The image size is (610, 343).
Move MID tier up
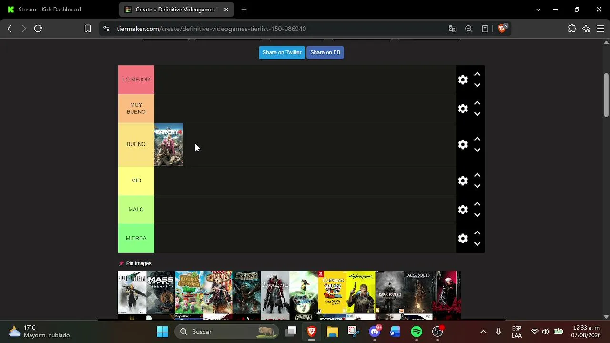(x=477, y=175)
